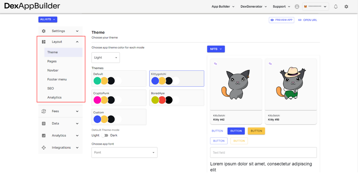Click the Layout panel icon
358x182 pixels.
click(x=44, y=41)
